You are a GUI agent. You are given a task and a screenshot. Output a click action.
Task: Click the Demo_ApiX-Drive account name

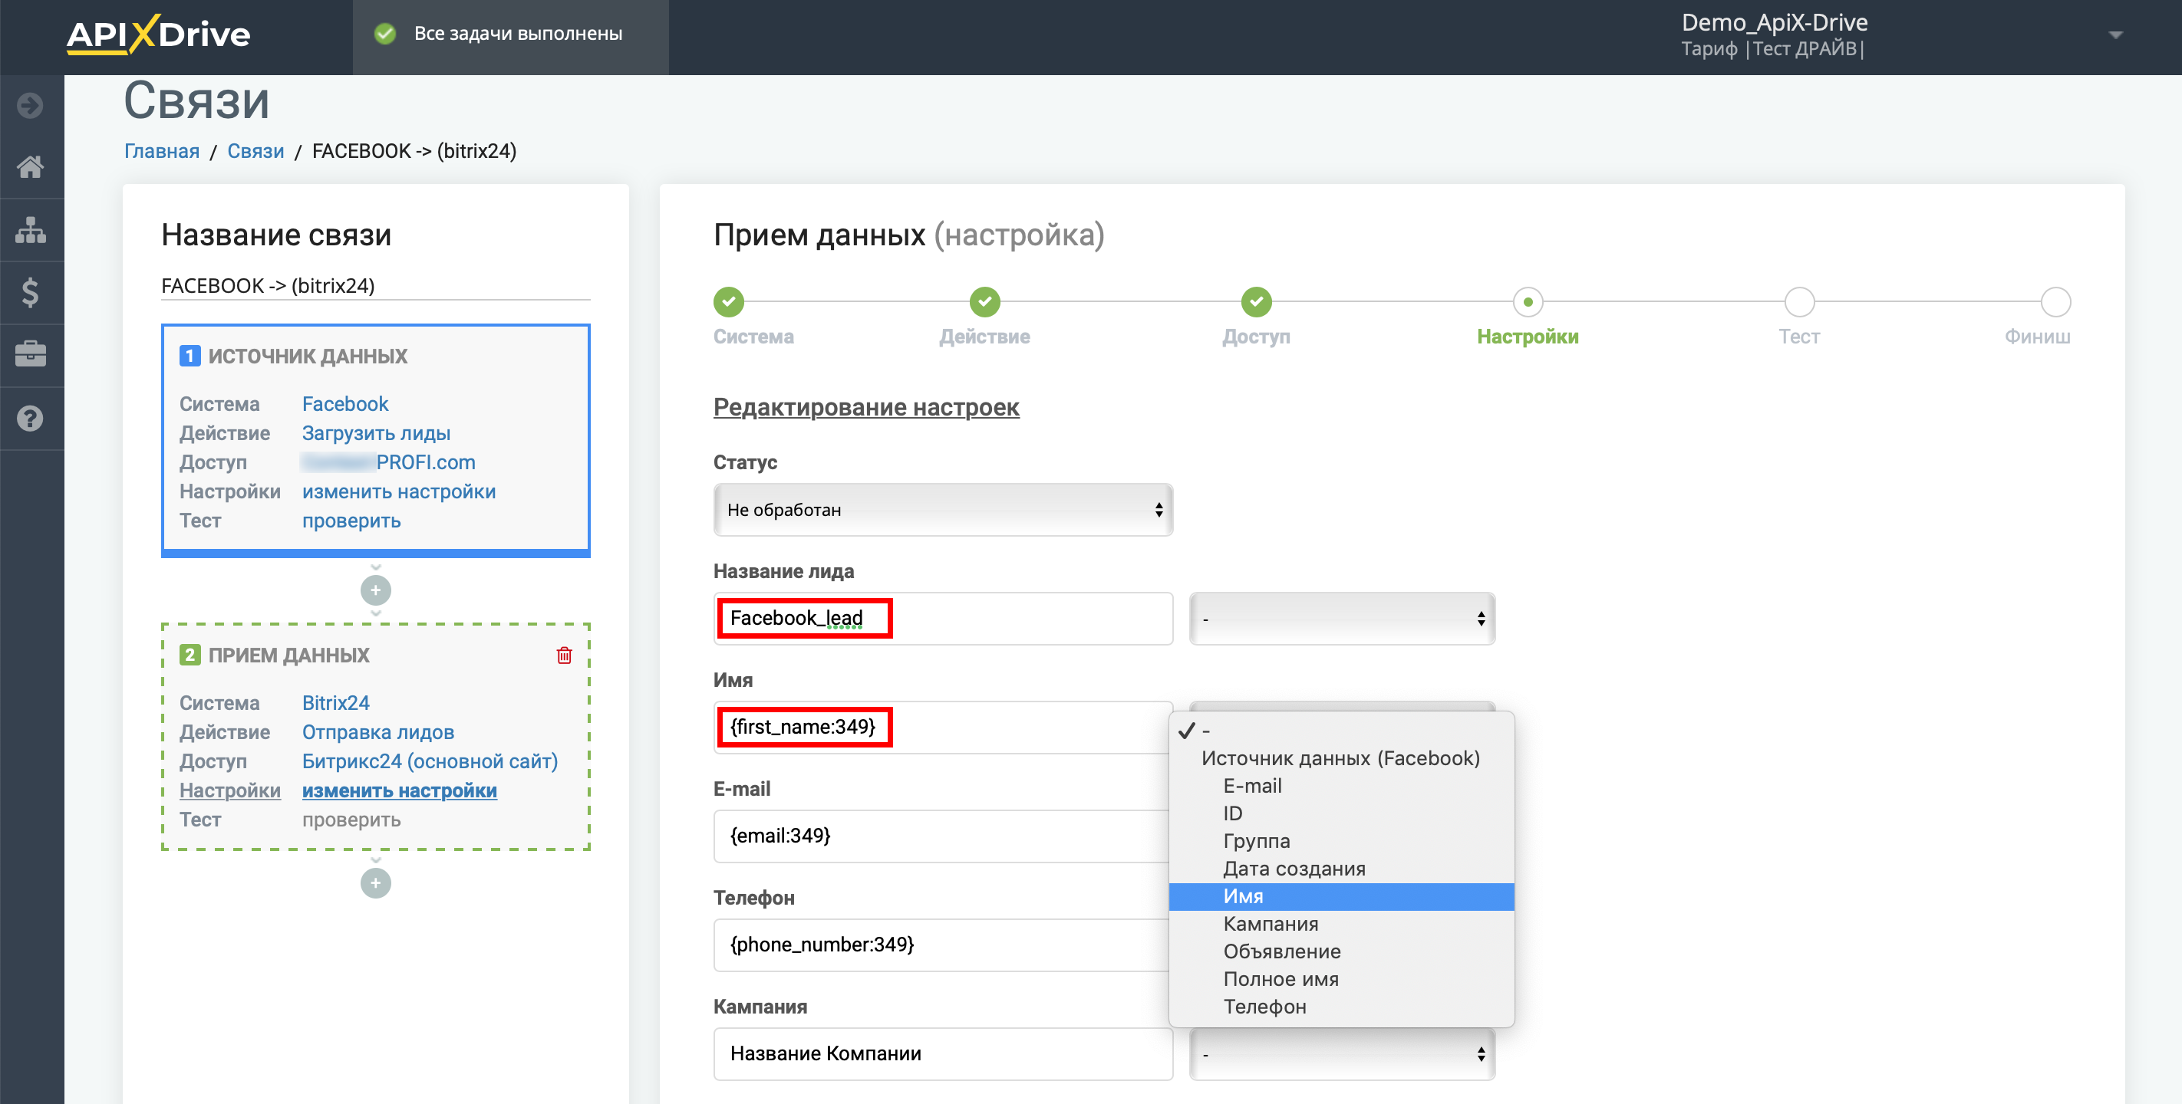tap(1774, 22)
